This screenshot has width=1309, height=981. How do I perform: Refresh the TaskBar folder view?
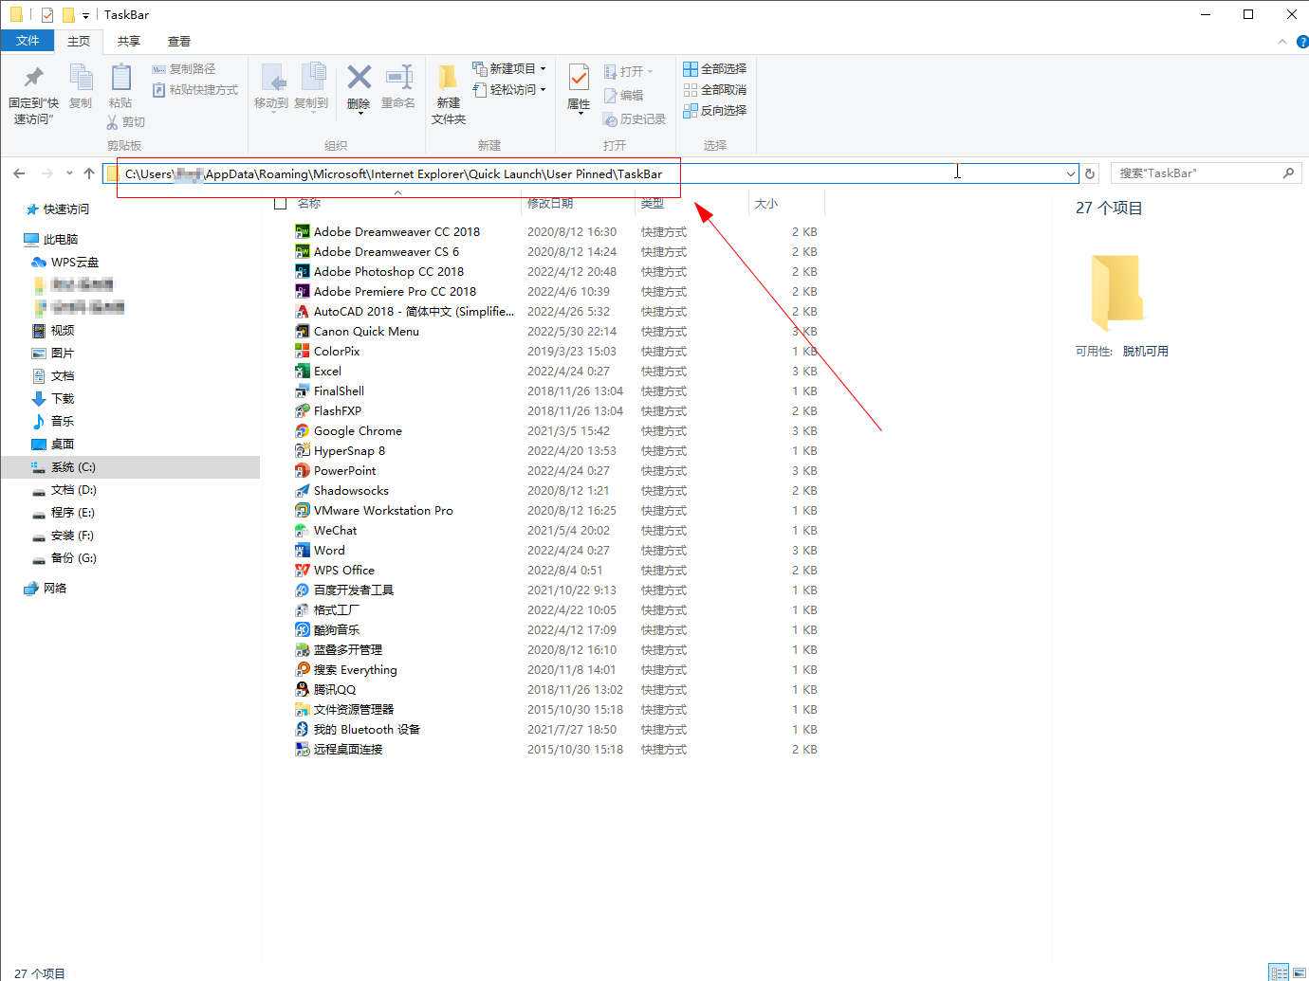1090,173
